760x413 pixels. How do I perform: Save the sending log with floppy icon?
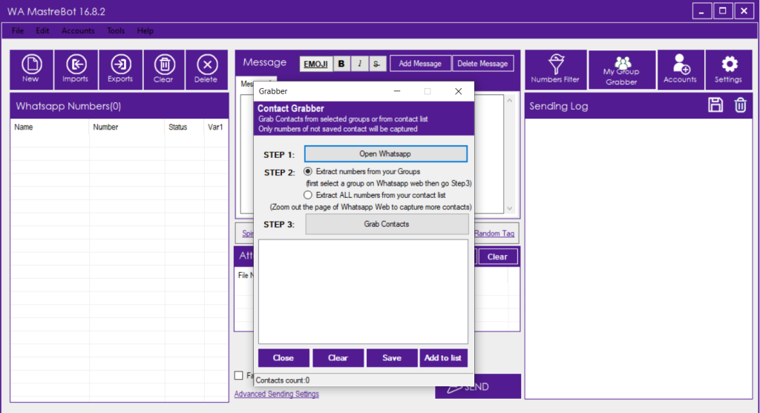pyautogui.click(x=715, y=105)
